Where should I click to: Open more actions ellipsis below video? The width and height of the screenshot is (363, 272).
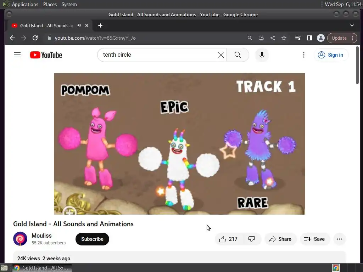340,239
